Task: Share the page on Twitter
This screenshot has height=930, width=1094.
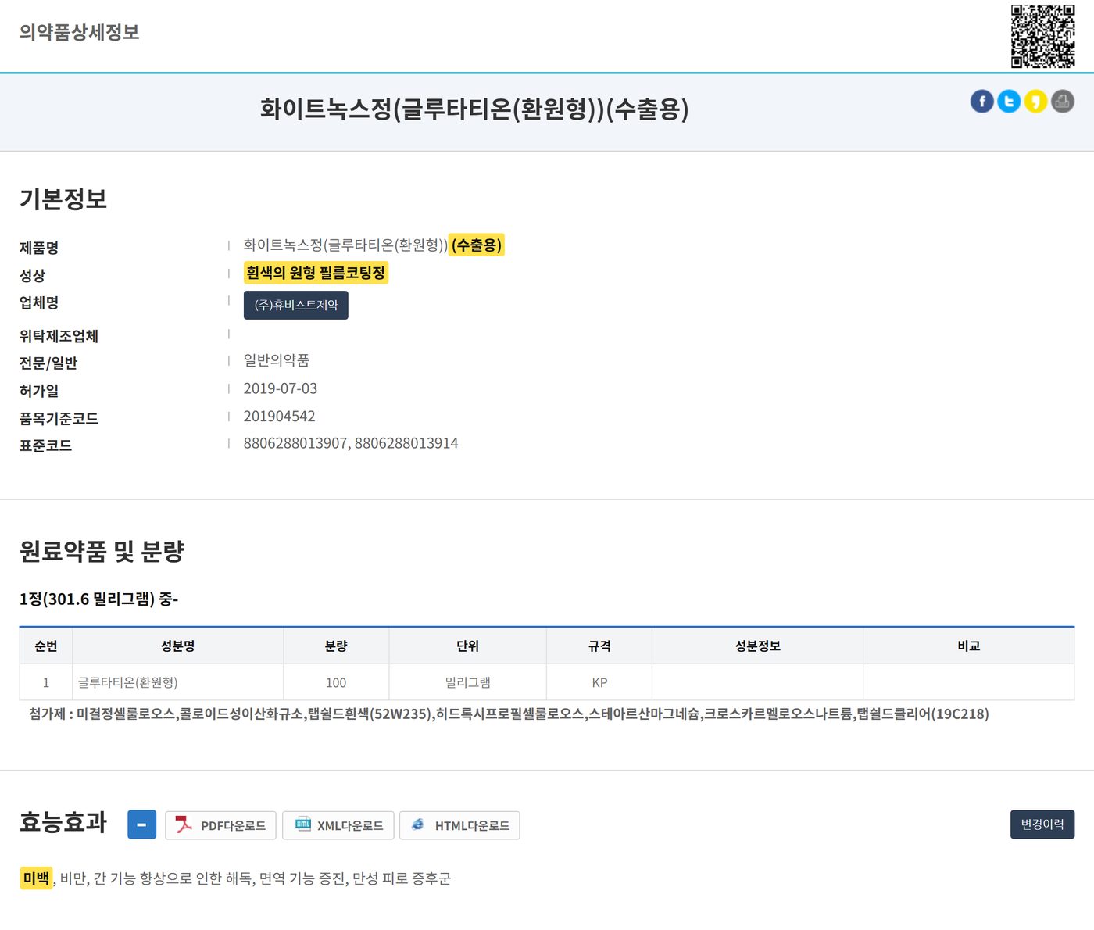Action: [1009, 101]
